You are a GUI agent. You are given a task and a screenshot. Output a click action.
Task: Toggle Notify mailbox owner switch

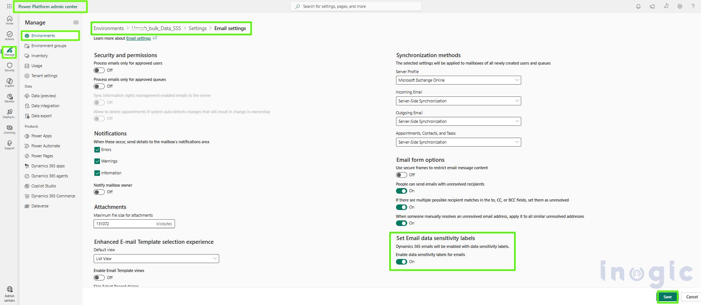click(99, 192)
